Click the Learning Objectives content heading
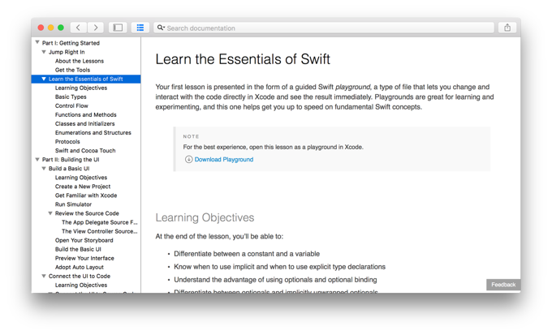The height and width of the screenshot is (335, 552). click(205, 218)
